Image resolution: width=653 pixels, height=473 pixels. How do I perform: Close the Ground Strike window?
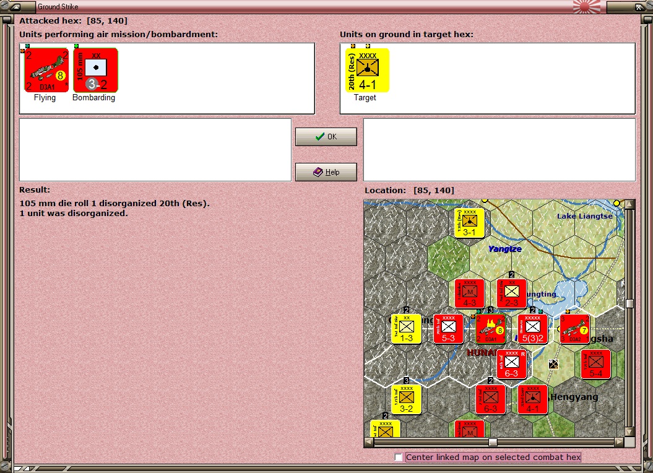639,7
